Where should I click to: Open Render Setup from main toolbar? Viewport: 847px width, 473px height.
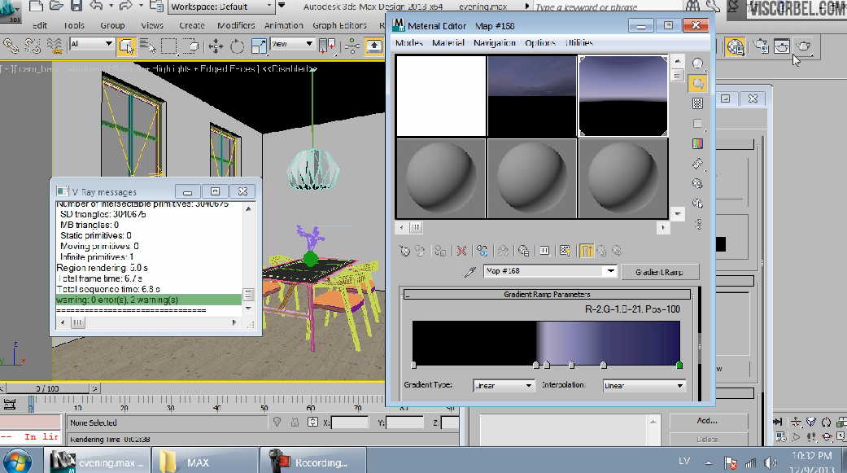point(761,46)
